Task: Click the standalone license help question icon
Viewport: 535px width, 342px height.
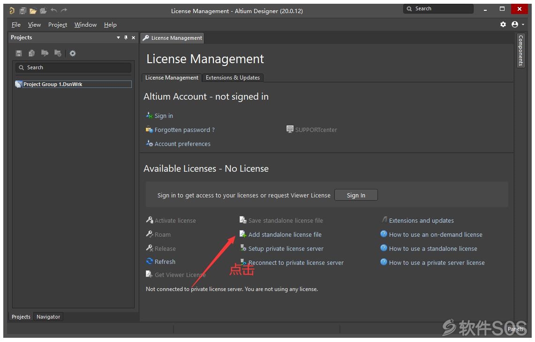Action: [x=384, y=248]
